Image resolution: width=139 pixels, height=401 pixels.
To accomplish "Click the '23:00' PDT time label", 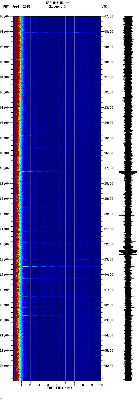I will tap(4, 366).
